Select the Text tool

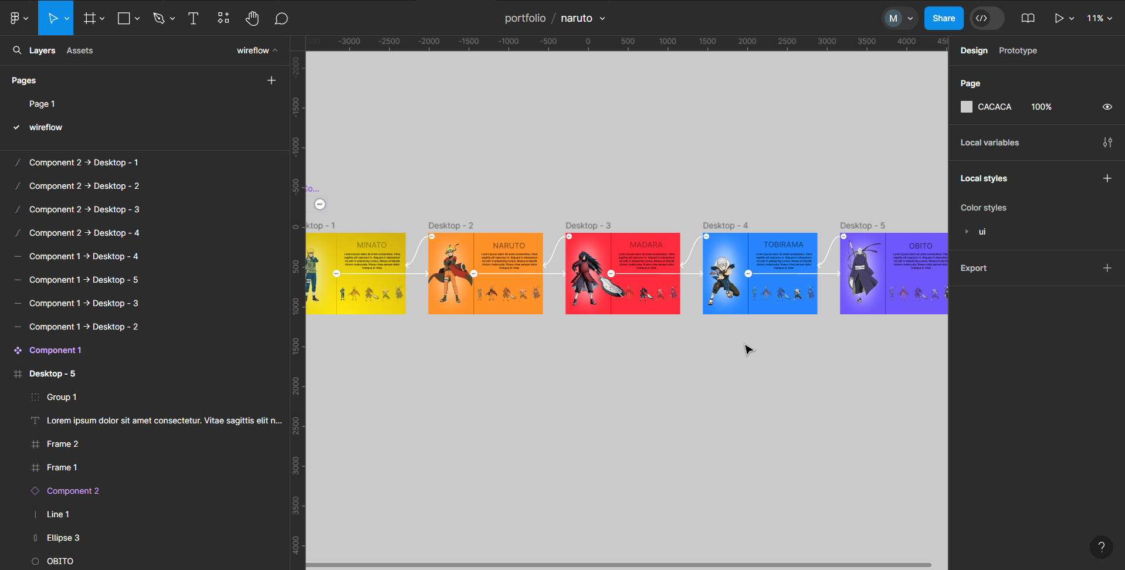[193, 18]
